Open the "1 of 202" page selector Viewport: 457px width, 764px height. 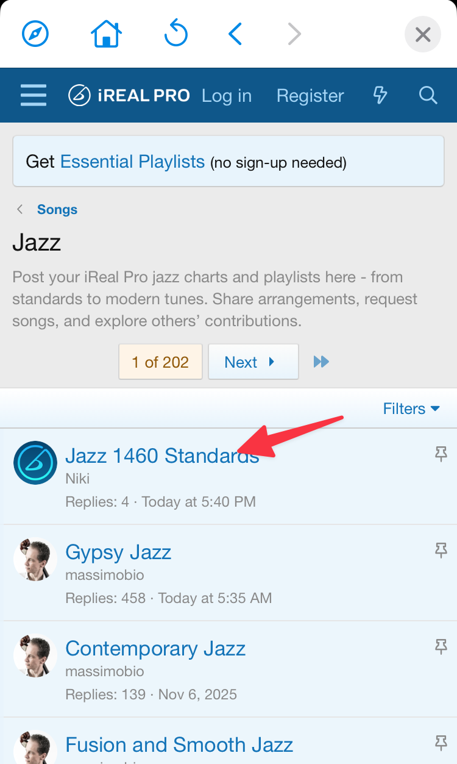pyautogui.click(x=160, y=362)
